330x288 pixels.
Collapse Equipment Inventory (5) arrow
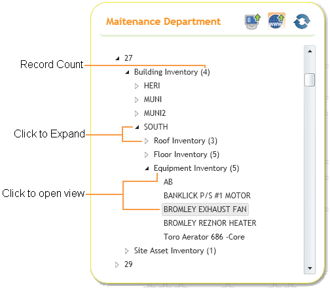(147, 168)
